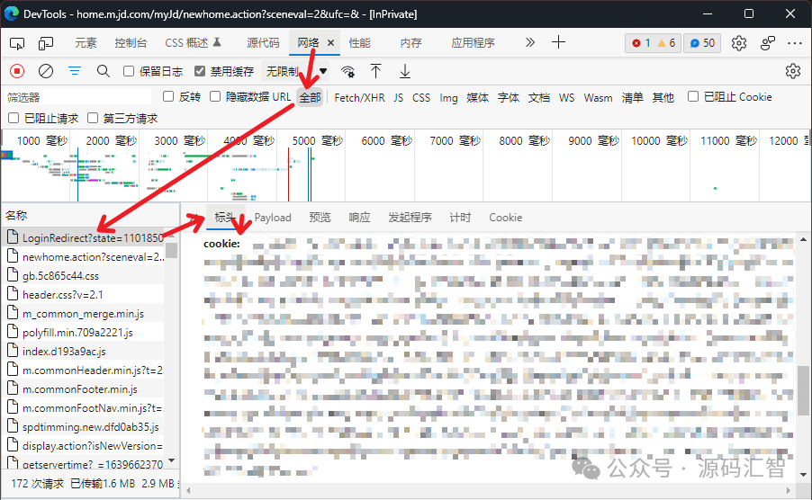The height and width of the screenshot is (500, 812).
Task: Click request list scroll-down arrow
Action: [172, 460]
